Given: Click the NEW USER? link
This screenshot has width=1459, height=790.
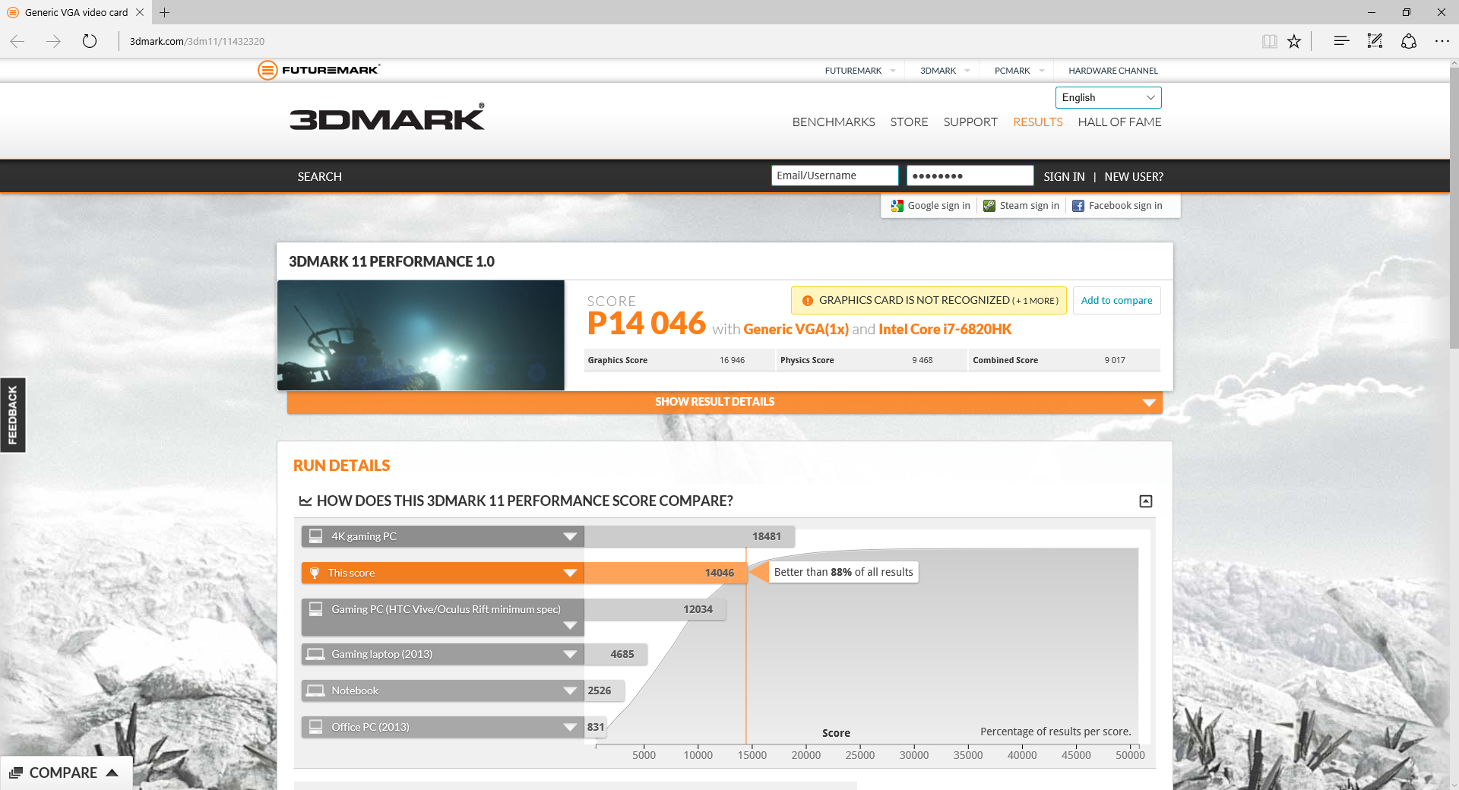Looking at the screenshot, I should 1134,176.
